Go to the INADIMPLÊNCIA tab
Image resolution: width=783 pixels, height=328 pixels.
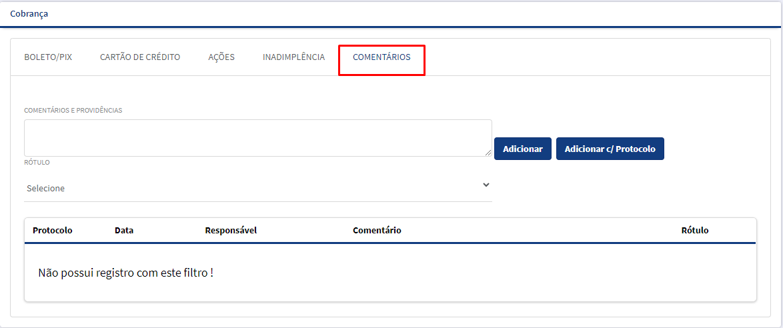293,57
